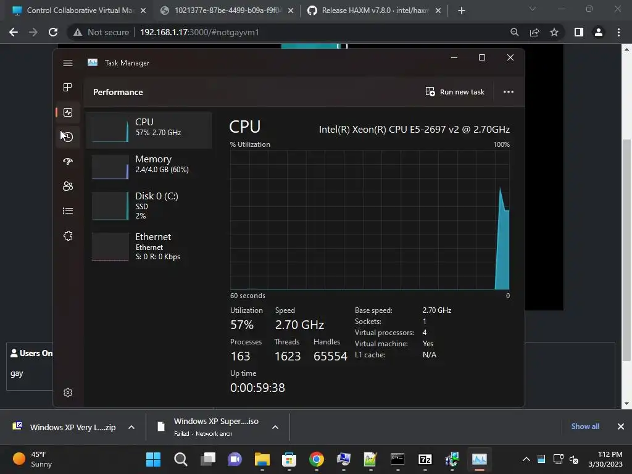The width and height of the screenshot is (632, 474).
Task: Select the Ethernet performance item
Action: pos(149,246)
